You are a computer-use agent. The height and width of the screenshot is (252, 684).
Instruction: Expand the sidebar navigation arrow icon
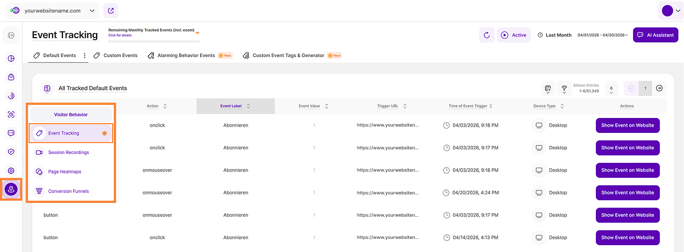[x=11, y=35]
